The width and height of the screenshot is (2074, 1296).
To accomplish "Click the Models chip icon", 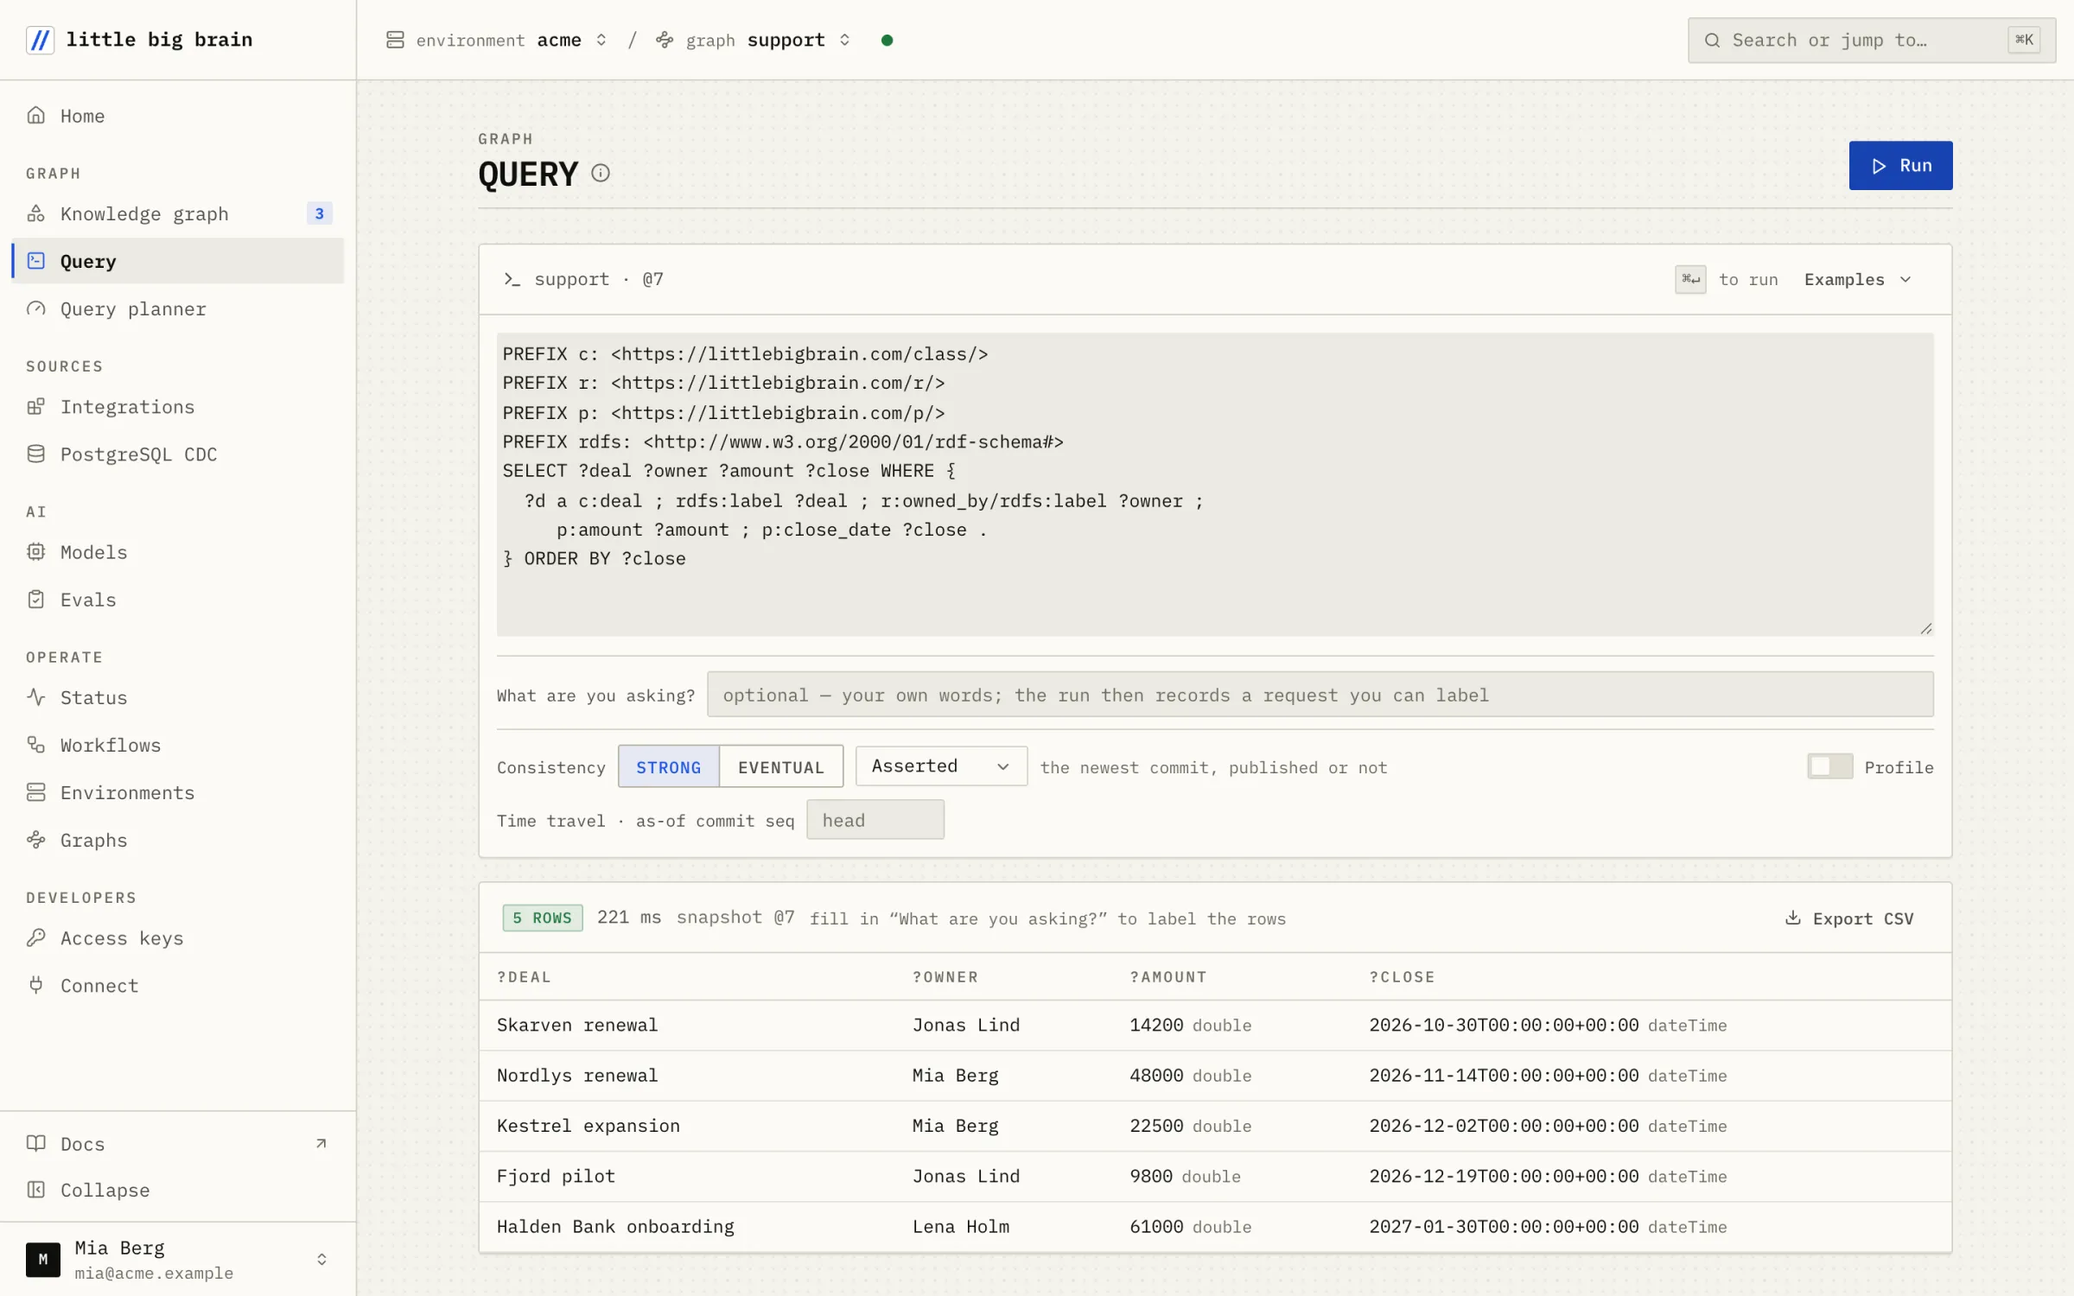I will coord(35,551).
